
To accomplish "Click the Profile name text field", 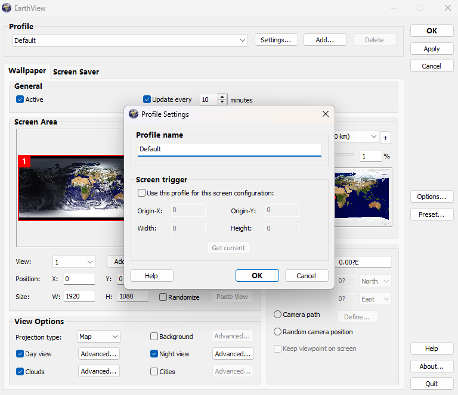I will click(229, 150).
